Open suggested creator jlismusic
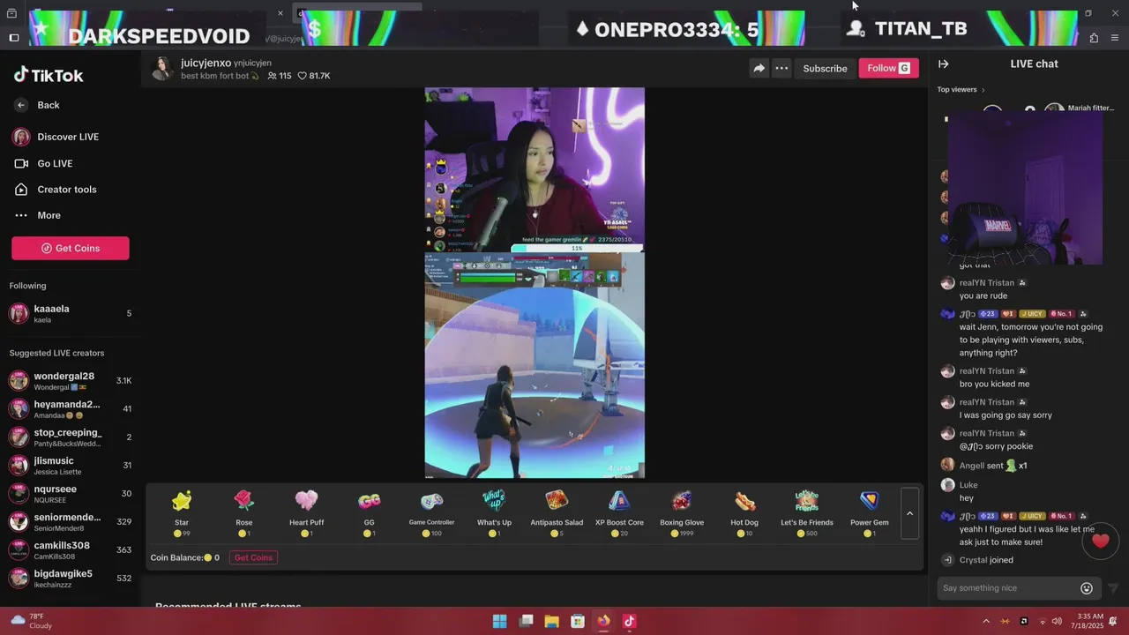Screen dimensions: 1129x635 coord(71,466)
